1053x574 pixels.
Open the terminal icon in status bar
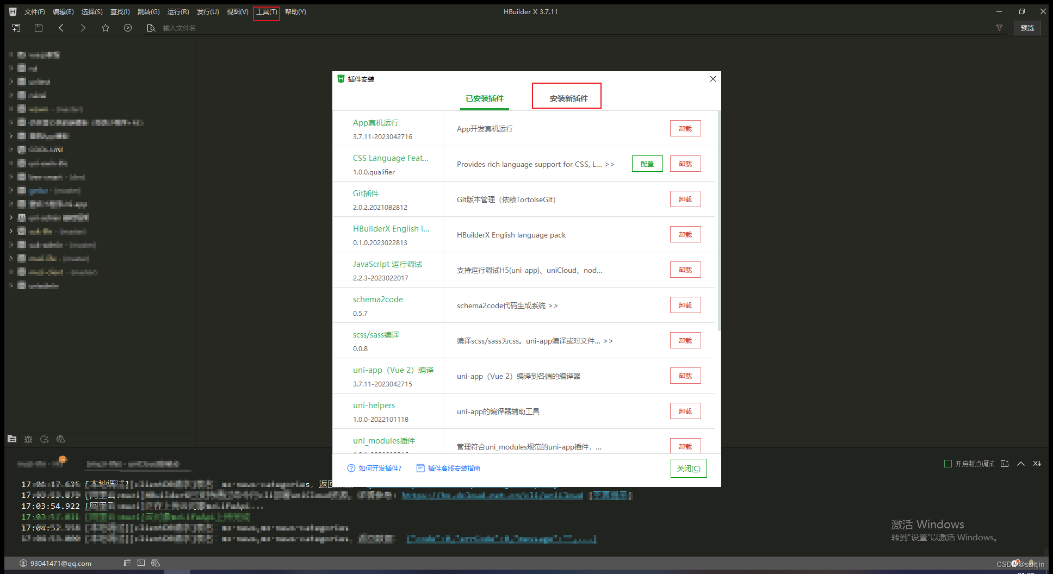click(x=141, y=563)
